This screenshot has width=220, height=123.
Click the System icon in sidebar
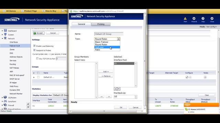5,35
